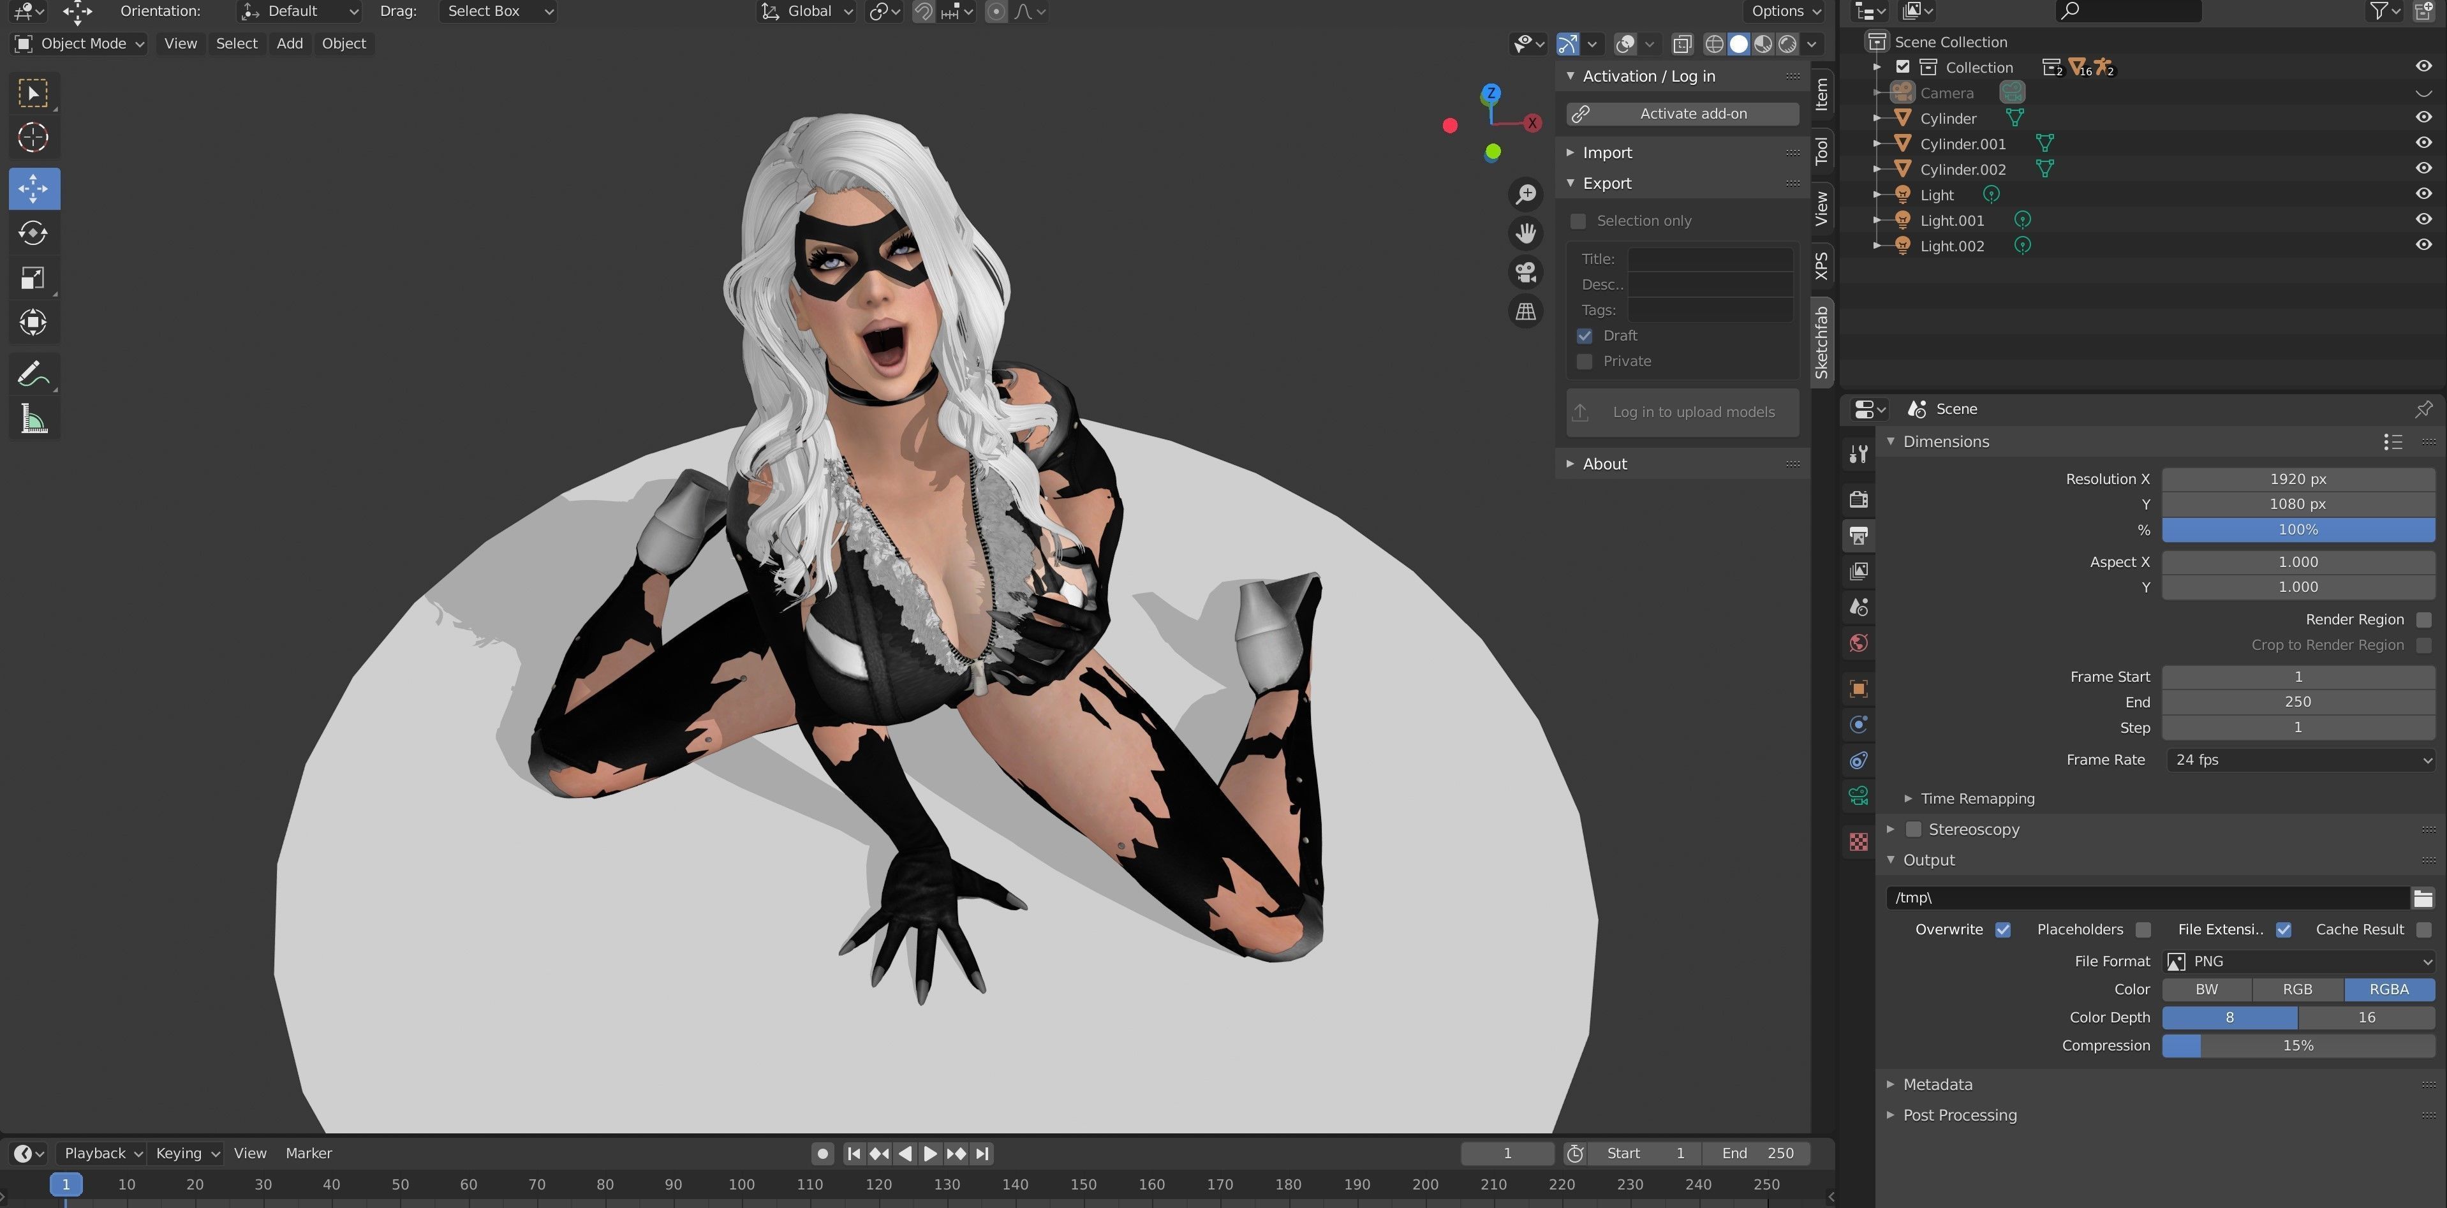
Task: Select the Select Box tool in toolbar
Action: (33, 93)
